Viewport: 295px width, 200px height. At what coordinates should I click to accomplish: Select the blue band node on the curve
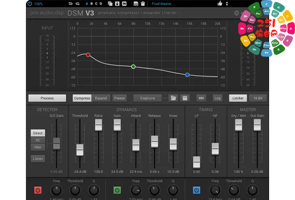click(x=187, y=75)
